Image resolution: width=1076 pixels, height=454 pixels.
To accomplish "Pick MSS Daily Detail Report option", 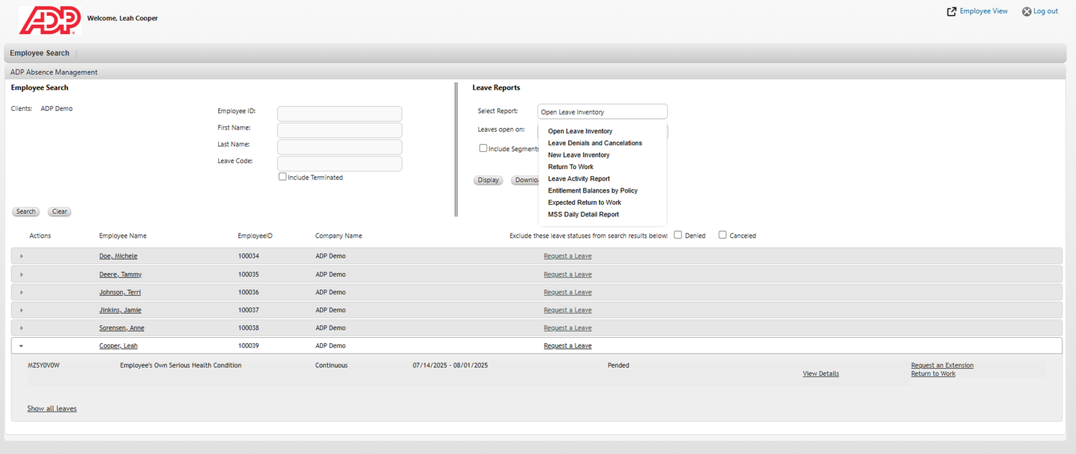I will click(x=583, y=215).
